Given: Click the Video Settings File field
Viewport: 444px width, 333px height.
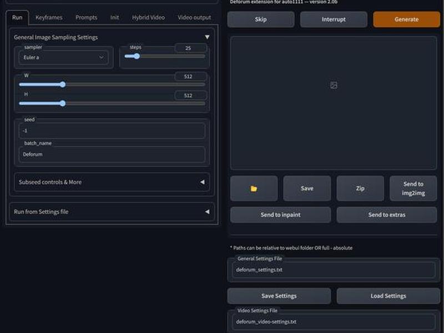Looking at the screenshot, I should coord(334,322).
